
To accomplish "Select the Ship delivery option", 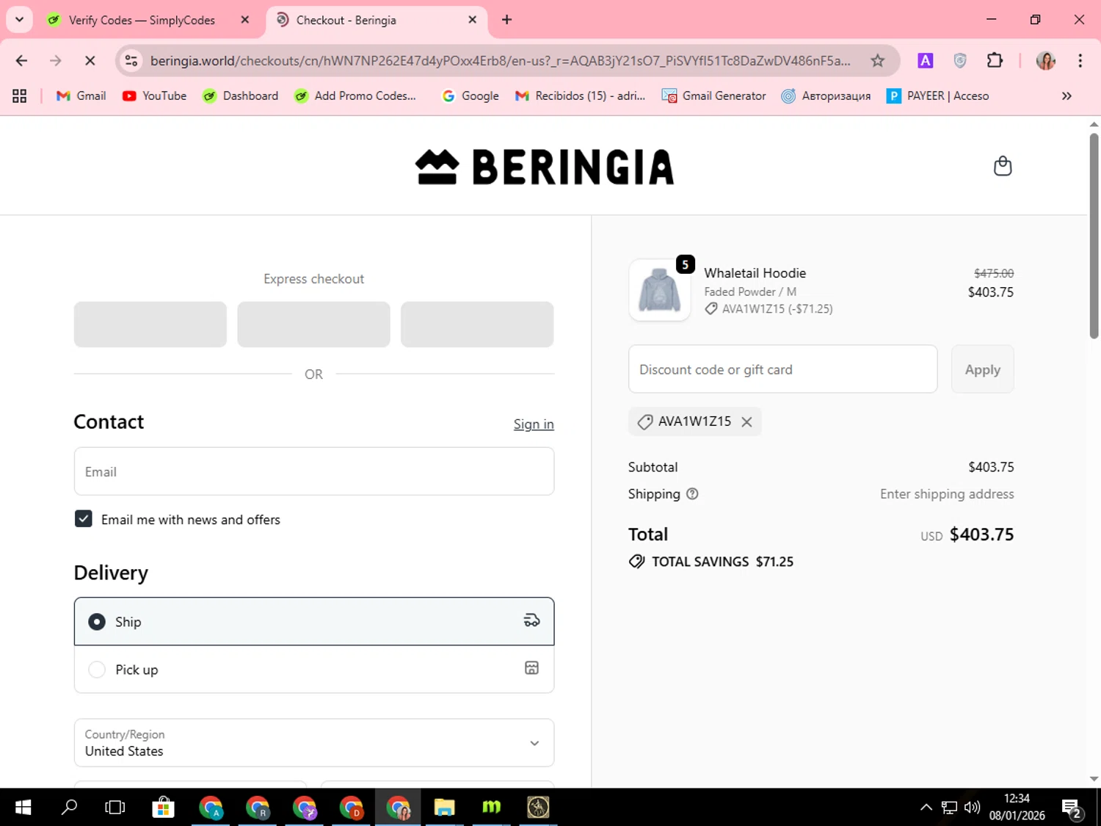I will 314,622.
